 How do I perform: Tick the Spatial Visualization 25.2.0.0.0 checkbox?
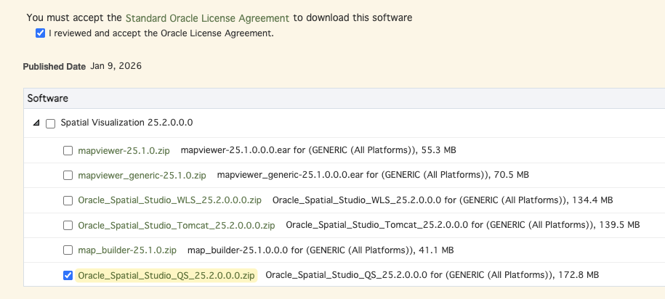click(50, 123)
